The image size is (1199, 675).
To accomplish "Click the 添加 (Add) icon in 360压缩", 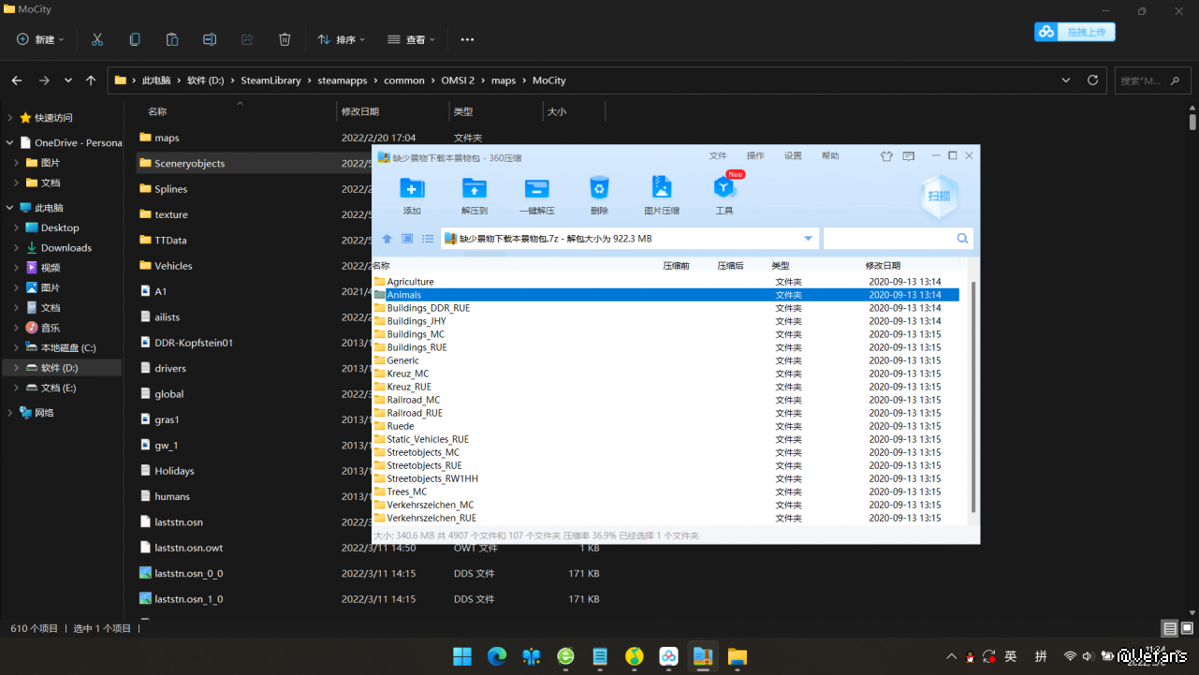I will (x=412, y=189).
